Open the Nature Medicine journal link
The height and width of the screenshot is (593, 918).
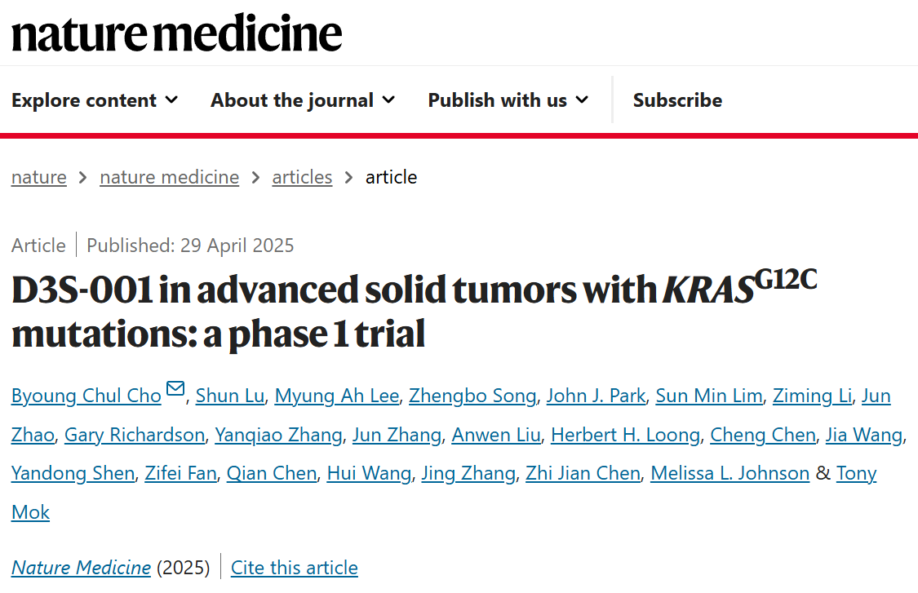[x=81, y=568]
